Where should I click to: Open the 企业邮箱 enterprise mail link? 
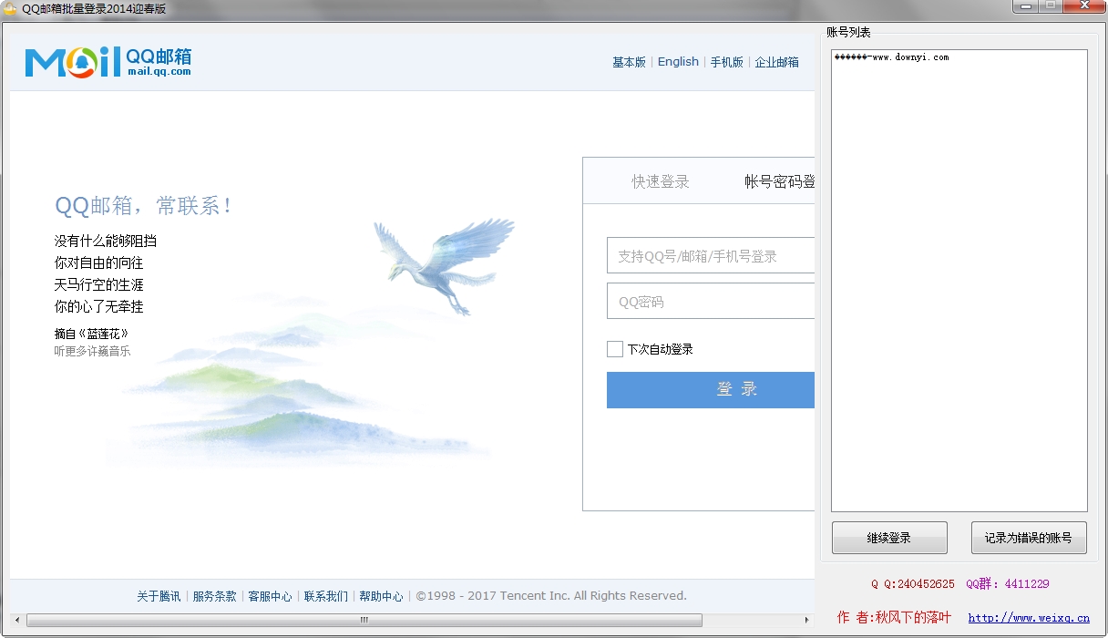pos(775,61)
